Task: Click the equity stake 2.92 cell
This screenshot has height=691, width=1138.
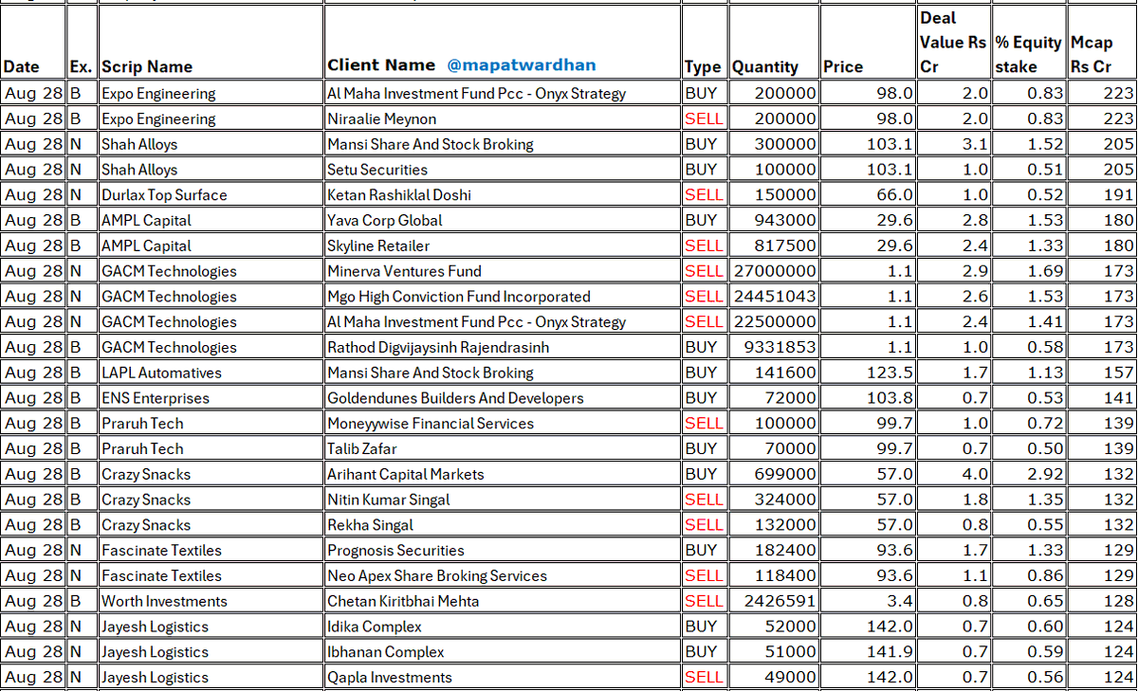Action: pyautogui.click(x=1029, y=474)
